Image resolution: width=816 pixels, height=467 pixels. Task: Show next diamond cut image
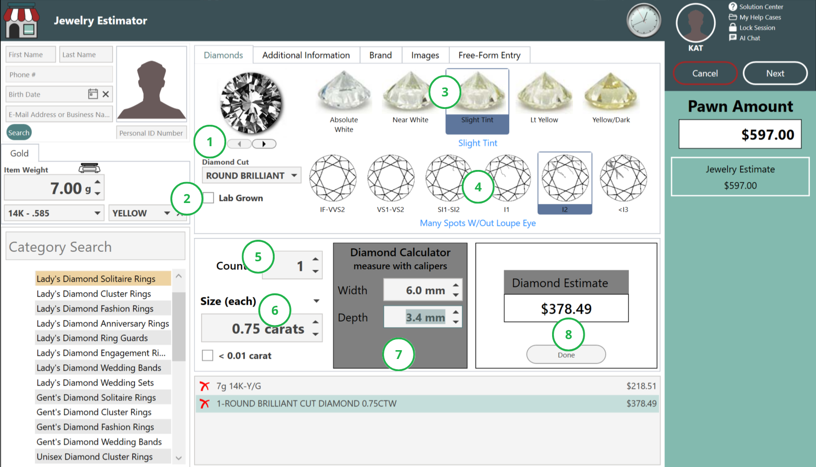coord(264,144)
